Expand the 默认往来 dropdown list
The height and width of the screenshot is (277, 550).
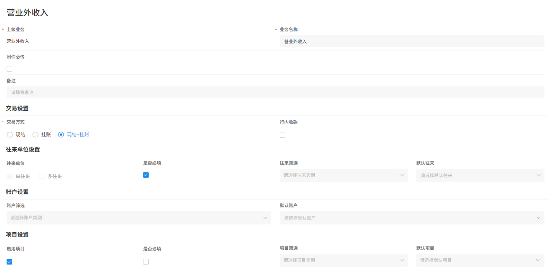pyautogui.click(x=480, y=175)
